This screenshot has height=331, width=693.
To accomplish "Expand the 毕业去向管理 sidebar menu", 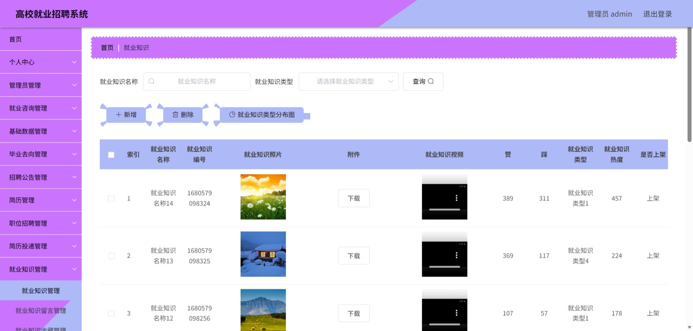I will tap(41, 154).
